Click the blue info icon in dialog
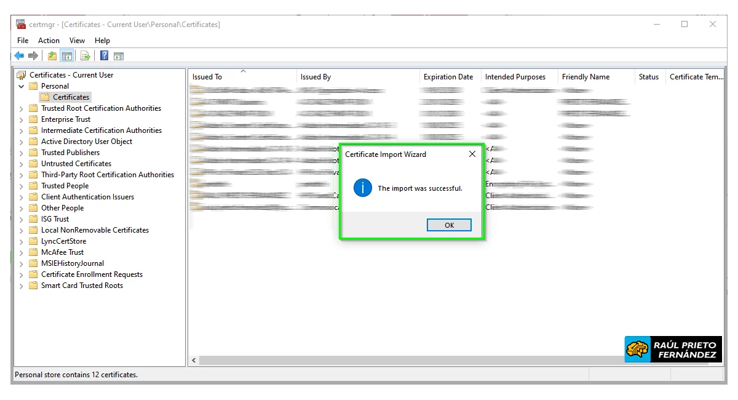738x400 pixels. (x=363, y=188)
